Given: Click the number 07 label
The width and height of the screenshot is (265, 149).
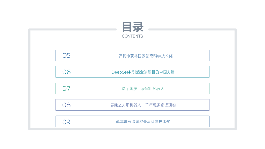Looking at the screenshot, I should point(66,88).
